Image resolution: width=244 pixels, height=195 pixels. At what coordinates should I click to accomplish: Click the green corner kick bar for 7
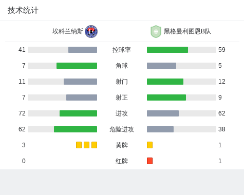77,66
